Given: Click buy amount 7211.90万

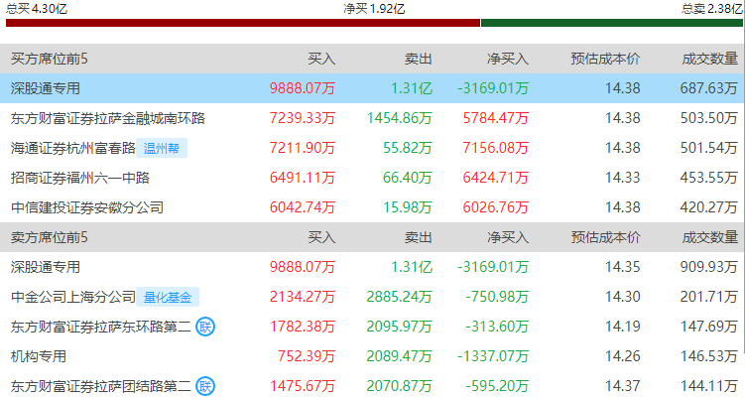Looking at the screenshot, I should pyautogui.click(x=303, y=148).
